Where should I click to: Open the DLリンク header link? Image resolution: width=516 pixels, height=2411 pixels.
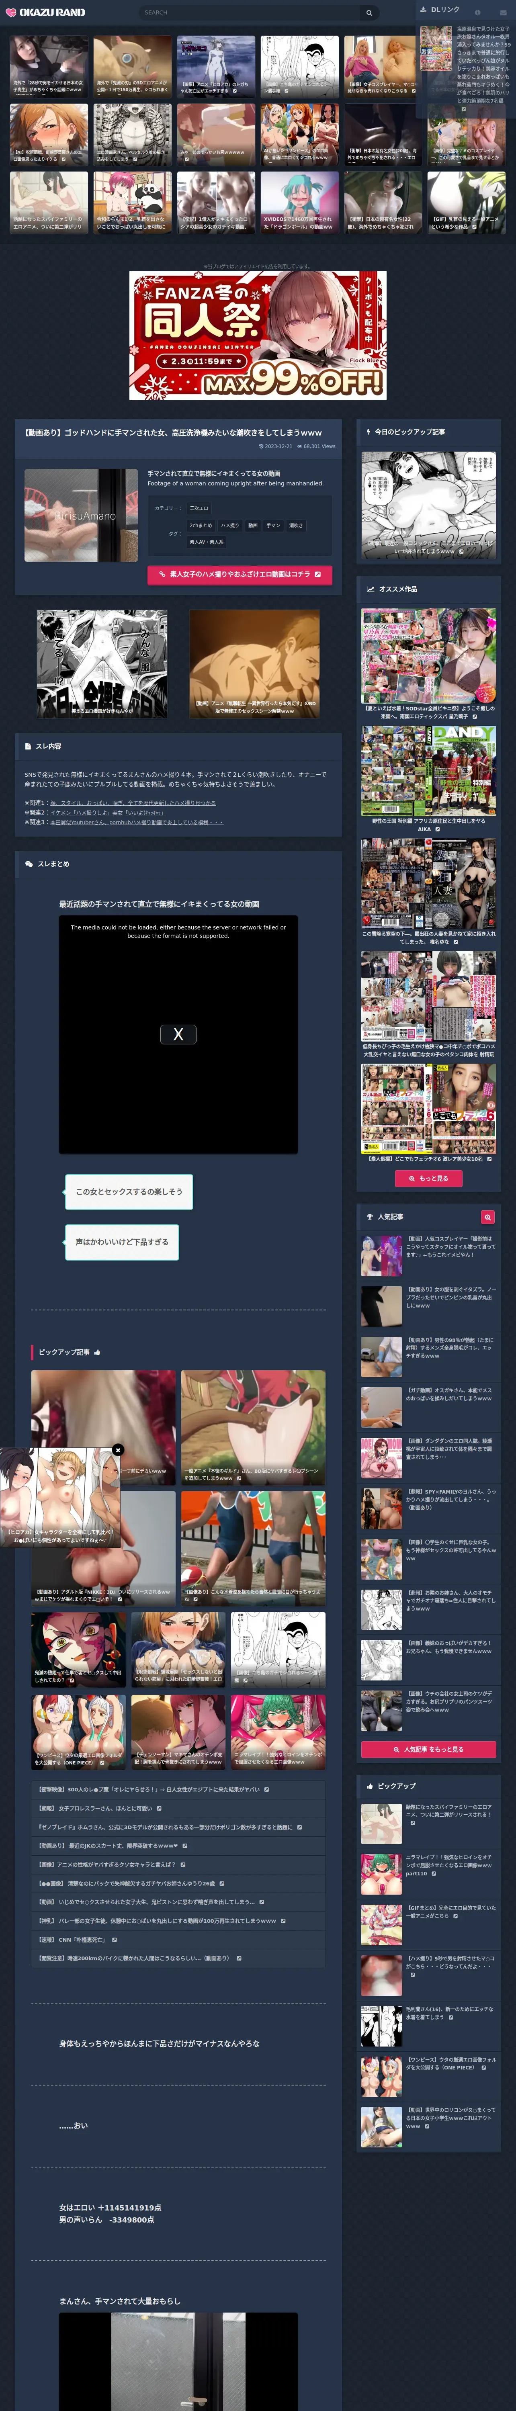click(440, 9)
